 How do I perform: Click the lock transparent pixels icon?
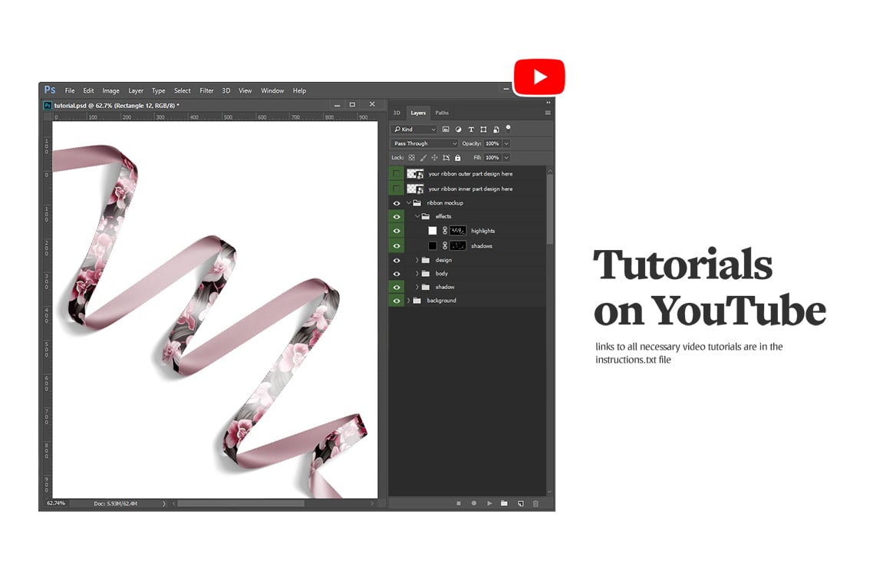pos(413,157)
